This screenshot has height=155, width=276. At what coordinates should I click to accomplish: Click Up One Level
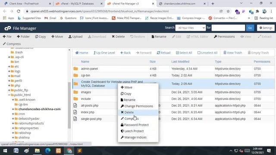point(104,53)
